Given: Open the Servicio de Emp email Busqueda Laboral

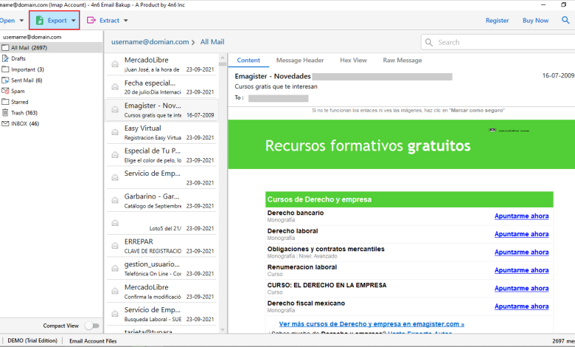Looking at the screenshot, I should tap(161, 315).
